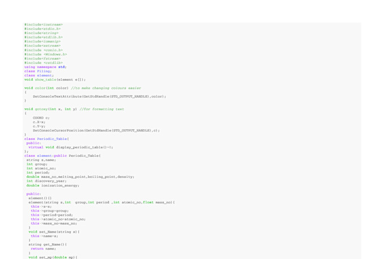This screenshot has height=259, width=384.
Task: Click the 'int atomic_no;' member line
Action: [41, 168]
